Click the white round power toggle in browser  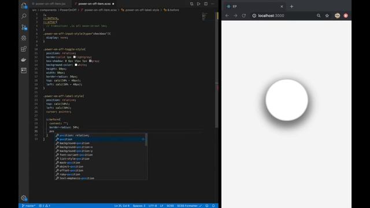[x=287, y=100]
